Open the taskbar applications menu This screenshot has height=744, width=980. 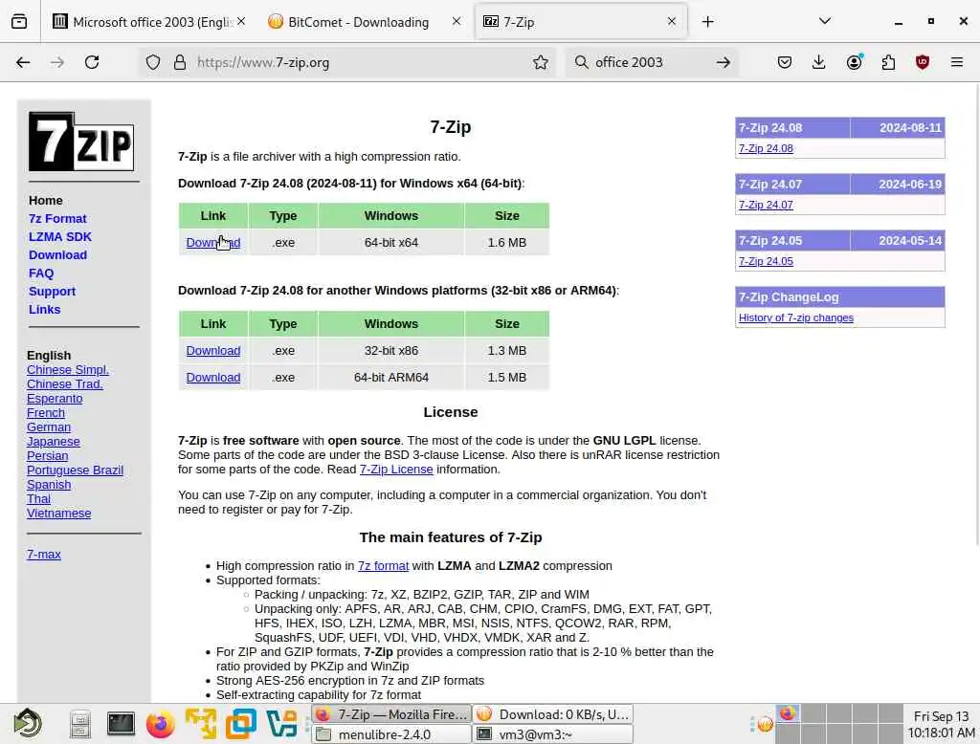28,724
